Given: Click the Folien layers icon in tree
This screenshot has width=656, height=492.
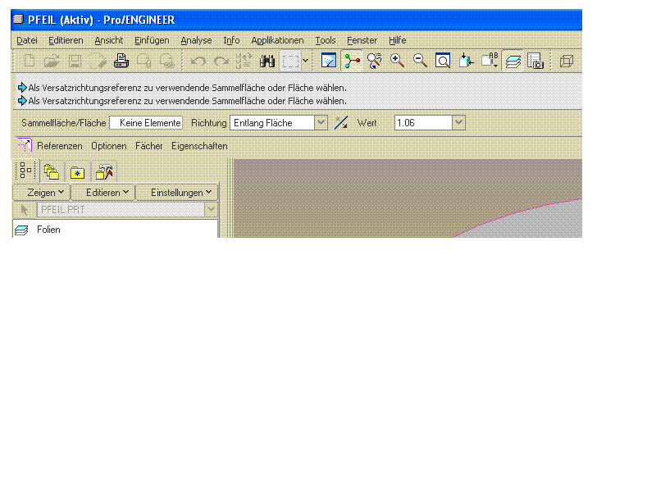Looking at the screenshot, I should (21, 230).
